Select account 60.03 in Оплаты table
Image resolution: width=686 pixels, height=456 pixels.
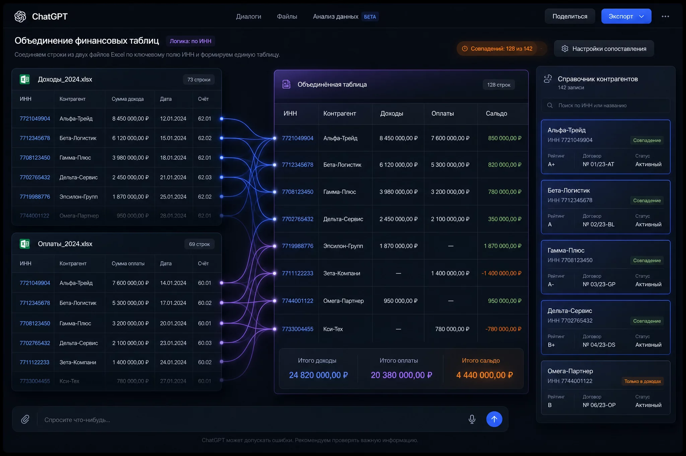tap(205, 343)
